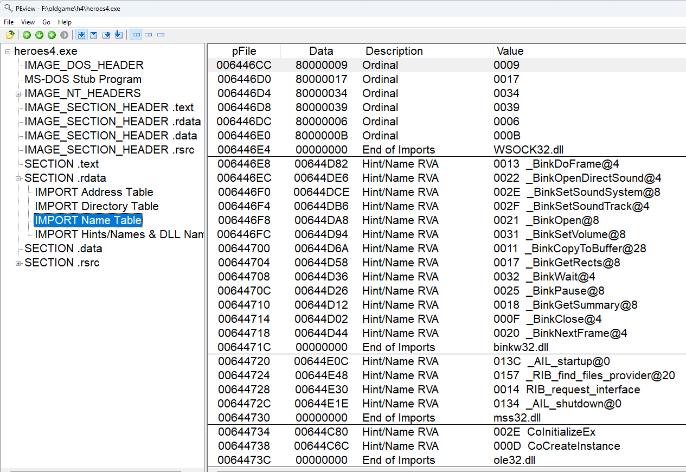The height and width of the screenshot is (472, 686).
Task: Select SECTION .text in the tree
Action: pyautogui.click(x=62, y=164)
